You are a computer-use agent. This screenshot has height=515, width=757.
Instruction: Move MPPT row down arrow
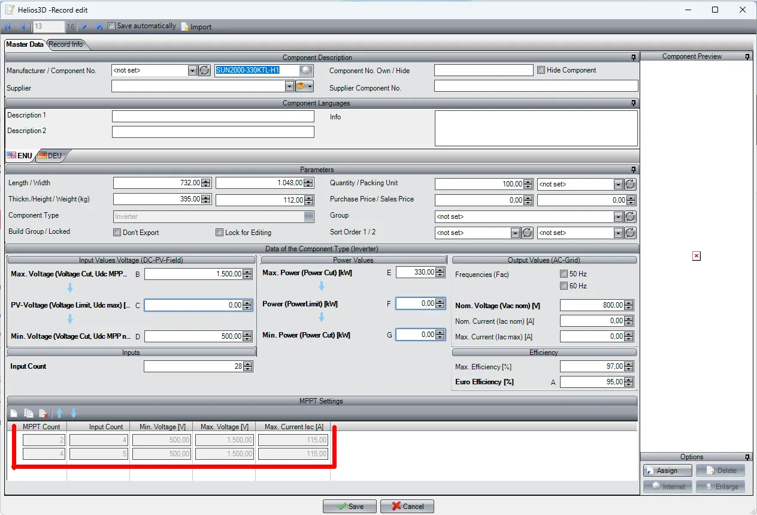[x=74, y=413]
